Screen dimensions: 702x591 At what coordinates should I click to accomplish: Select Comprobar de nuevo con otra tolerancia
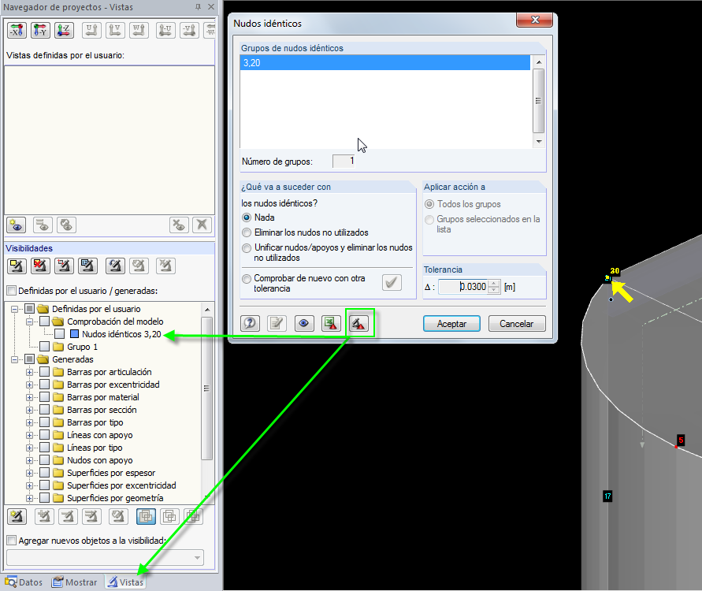pyautogui.click(x=247, y=279)
